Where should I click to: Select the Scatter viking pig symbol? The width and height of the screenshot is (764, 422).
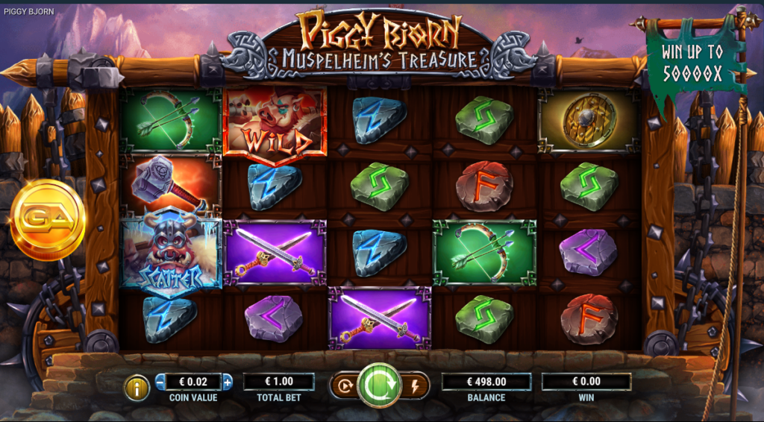coord(171,253)
